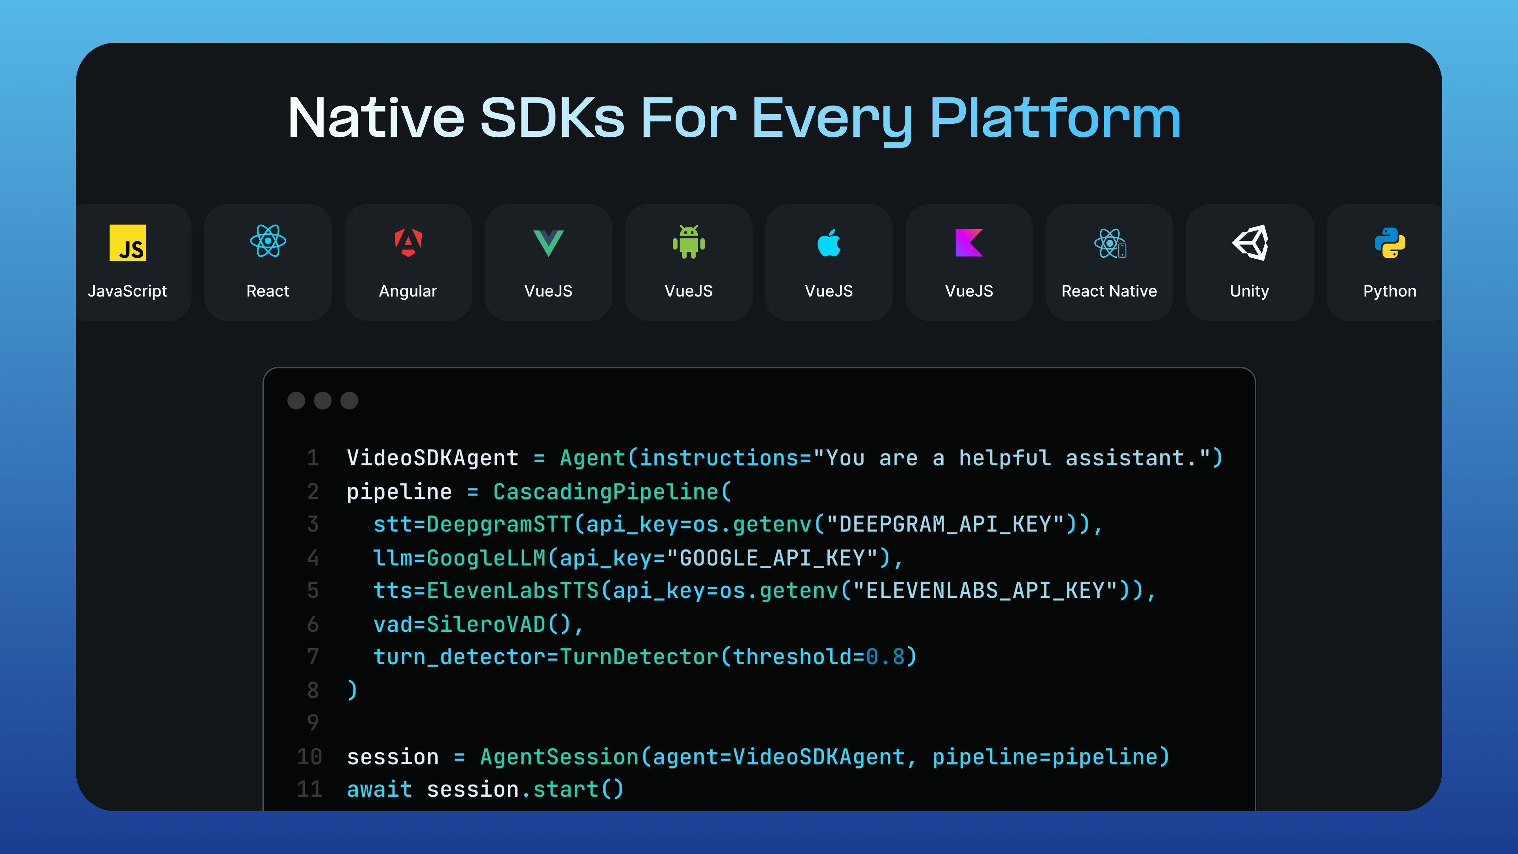Select the Unity label text
The image size is (1518, 854).
pyautogui.click(x=1249, y=291)
